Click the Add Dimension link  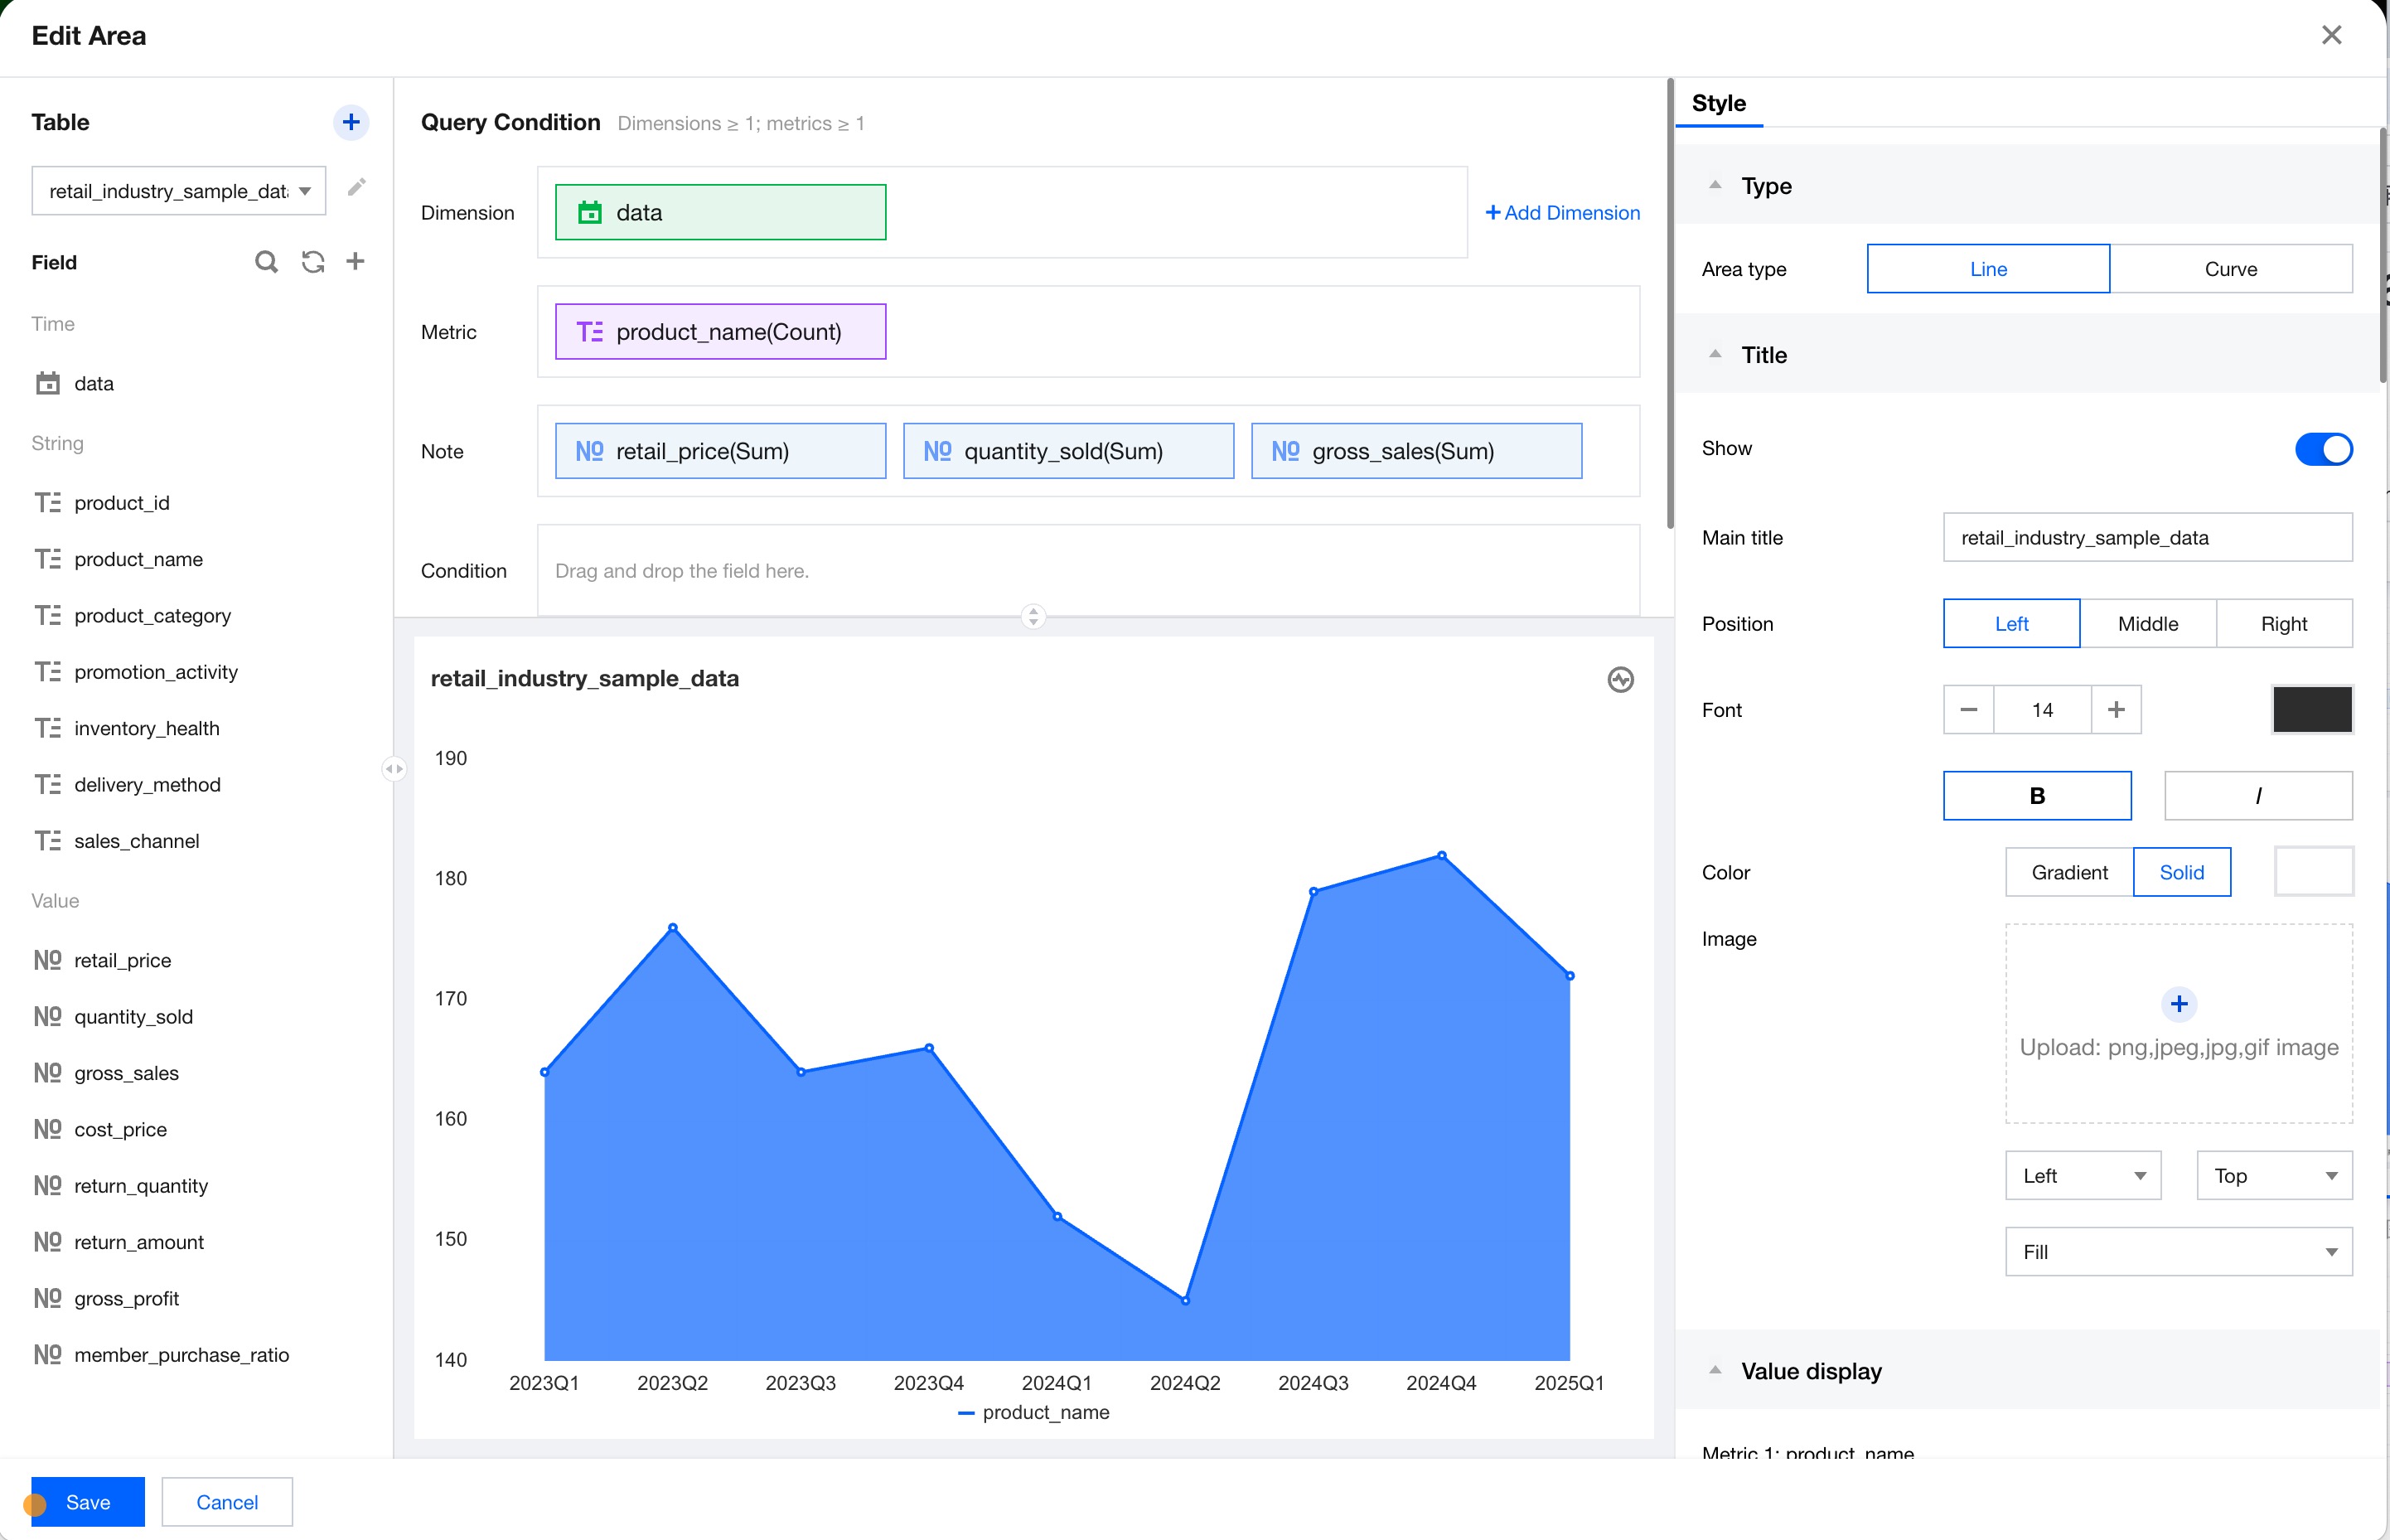(x=1562, y=213)
